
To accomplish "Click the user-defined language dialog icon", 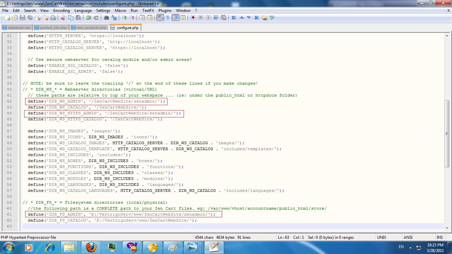I will click(183, 18).
